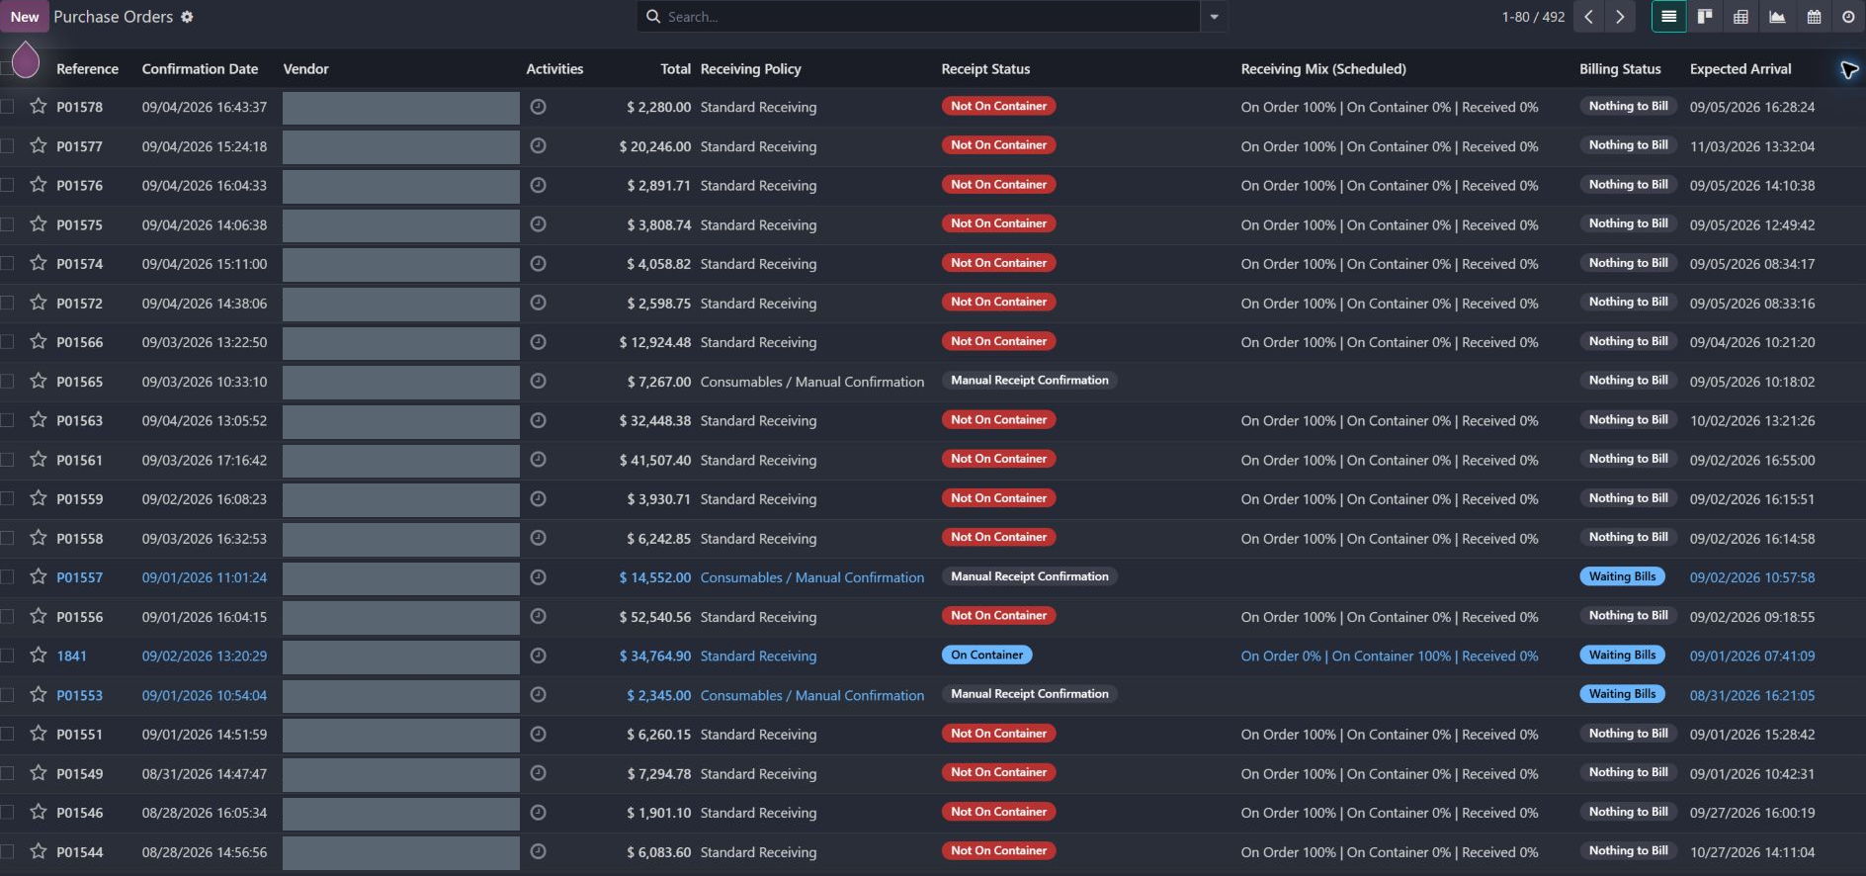Click Manual Receipt Confirmation badge for P01565
The width and height of the screenshot is (1866, 876).
coord(1029,381)
